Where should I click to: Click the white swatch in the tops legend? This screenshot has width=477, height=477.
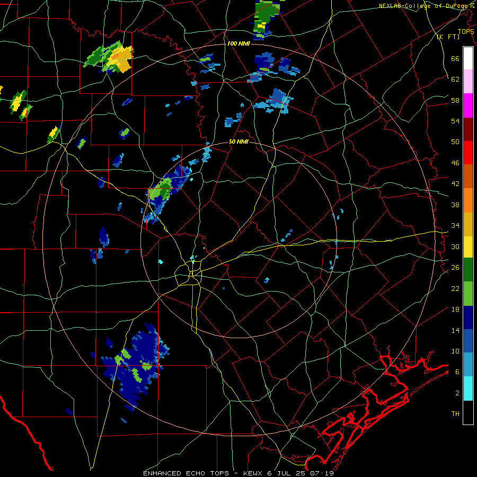point(468,58)
